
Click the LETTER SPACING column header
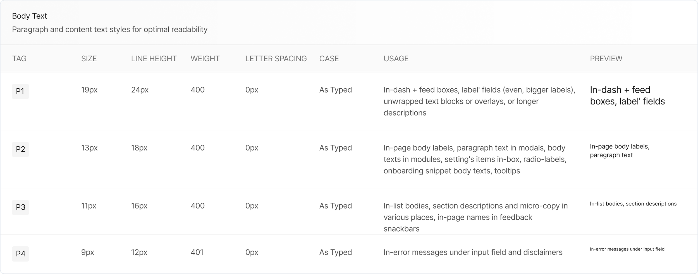click(276, 59)
